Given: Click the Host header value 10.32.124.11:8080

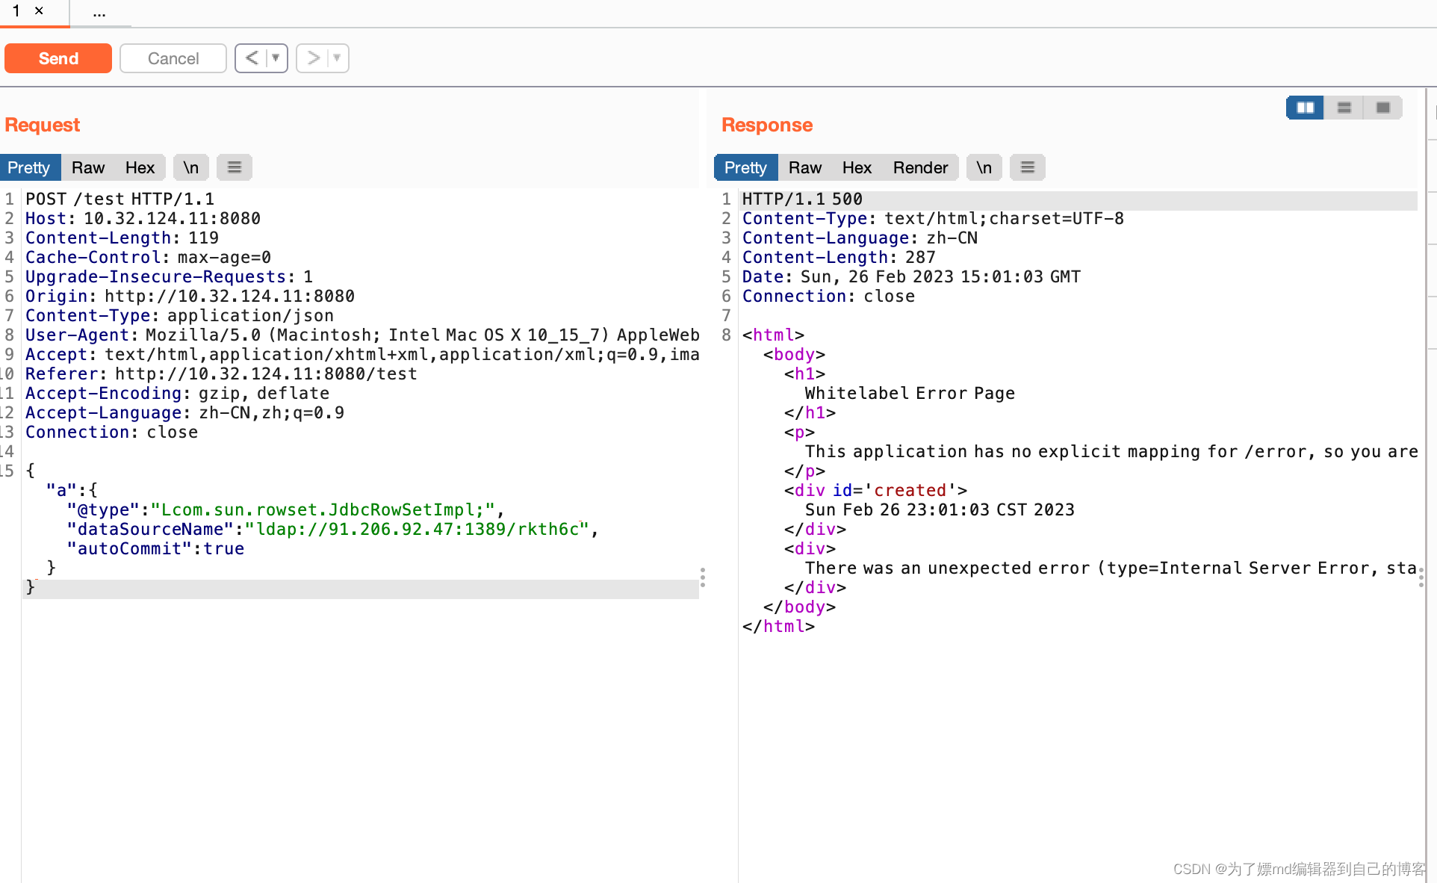Looking at the screenshot, I should (x=172, y=218).
